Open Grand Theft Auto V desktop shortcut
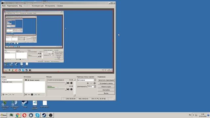Image resolution: width=210 pixels, height=118 pixels. [5, 105]
